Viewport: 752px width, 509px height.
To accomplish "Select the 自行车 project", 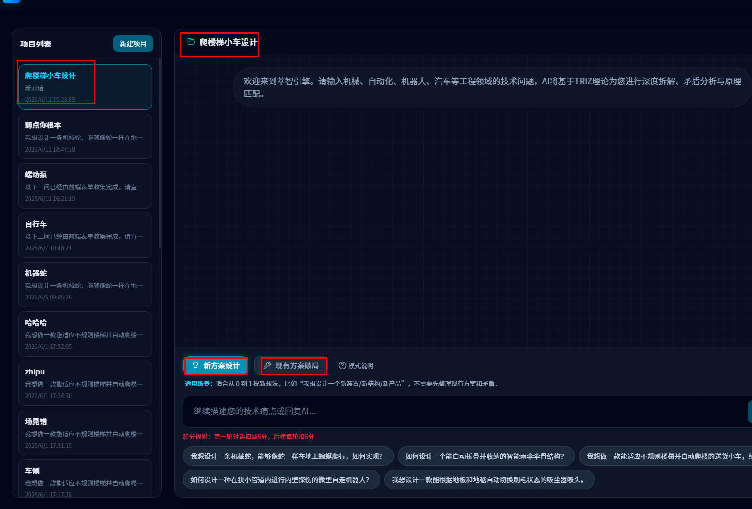I will pos(85,235).
